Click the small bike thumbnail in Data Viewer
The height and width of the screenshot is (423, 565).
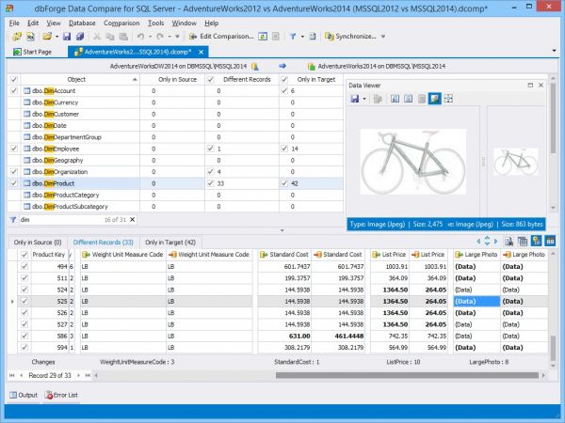(515, 160)
